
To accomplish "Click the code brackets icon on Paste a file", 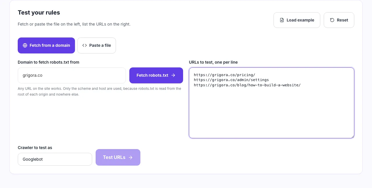I will click(85, 45).
